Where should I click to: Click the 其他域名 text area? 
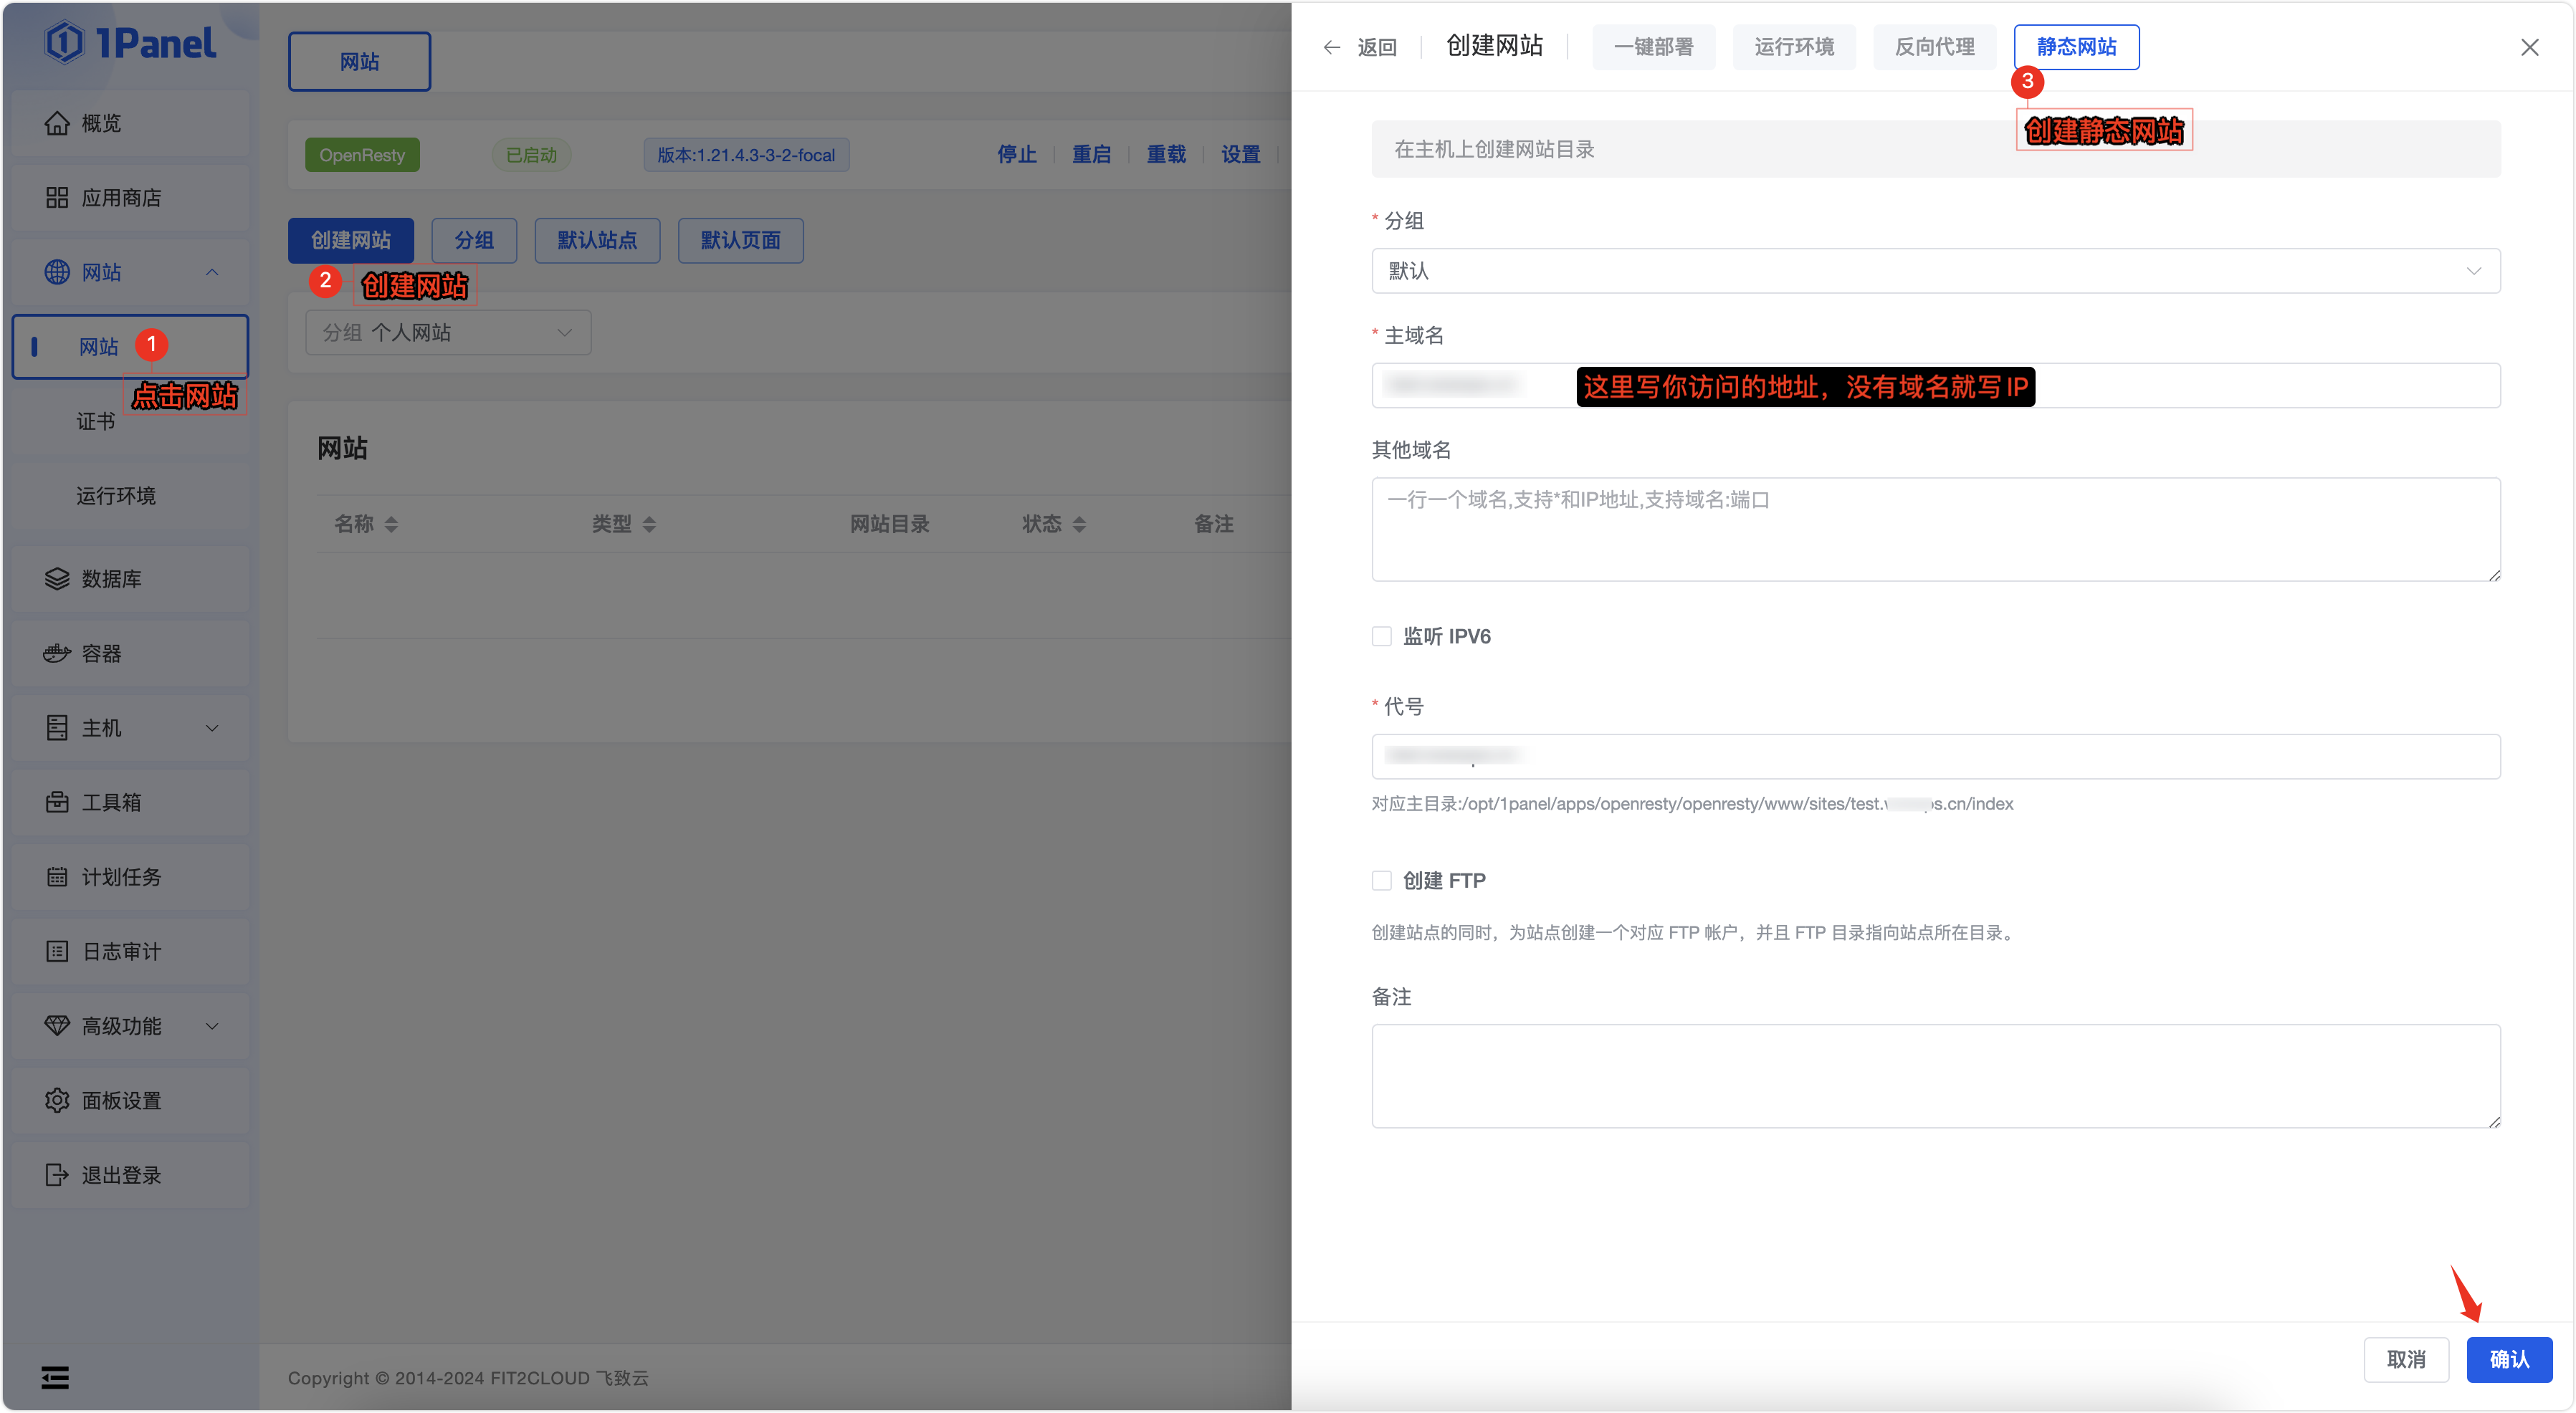point(1935,530)
